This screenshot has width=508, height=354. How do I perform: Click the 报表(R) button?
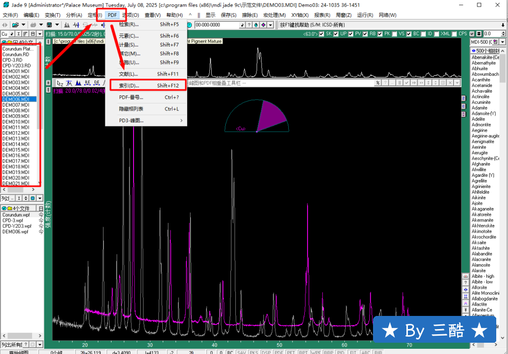click(322, 15)
